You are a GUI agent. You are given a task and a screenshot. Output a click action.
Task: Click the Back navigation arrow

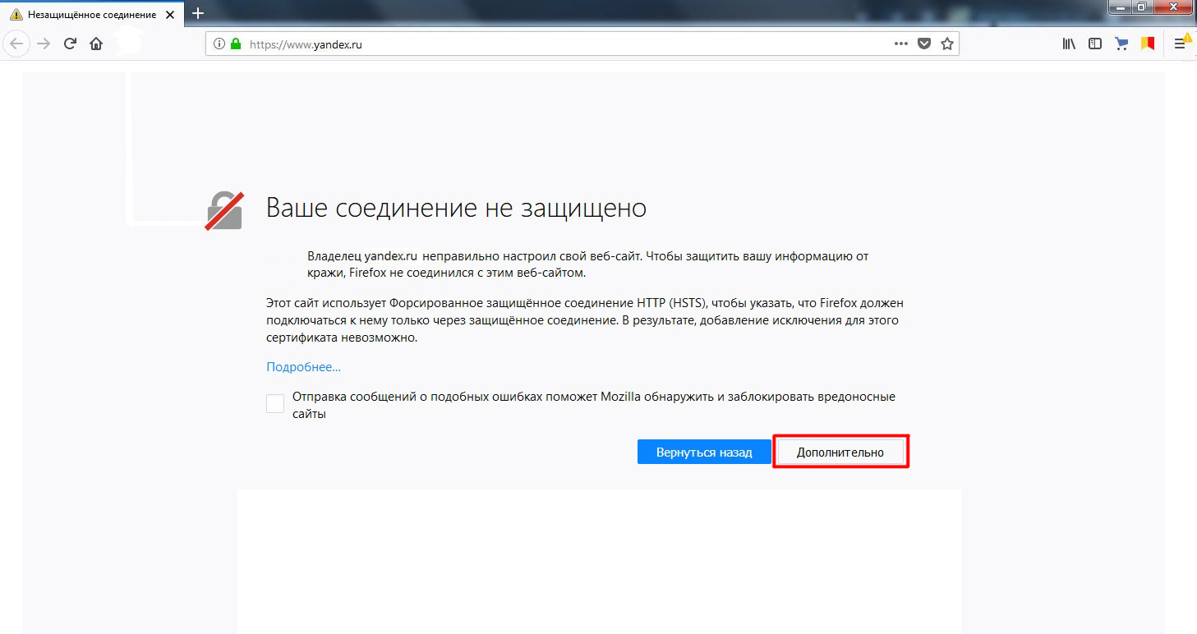17,44
